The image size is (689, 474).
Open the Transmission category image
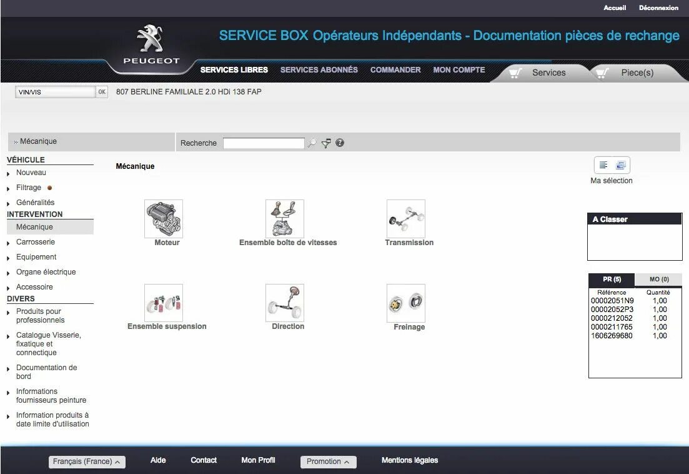click(406, 218)
